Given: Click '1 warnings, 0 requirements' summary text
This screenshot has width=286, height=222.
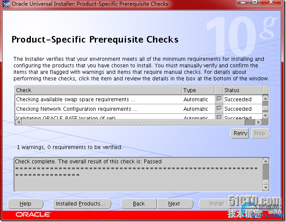Looking at the screenshot, I should pyautogui.click(x=70, y=147).
